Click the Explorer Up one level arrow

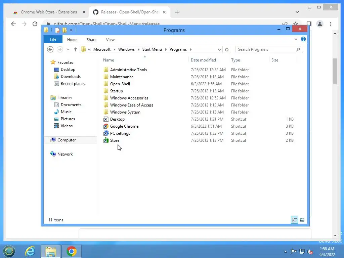(76, 49)
